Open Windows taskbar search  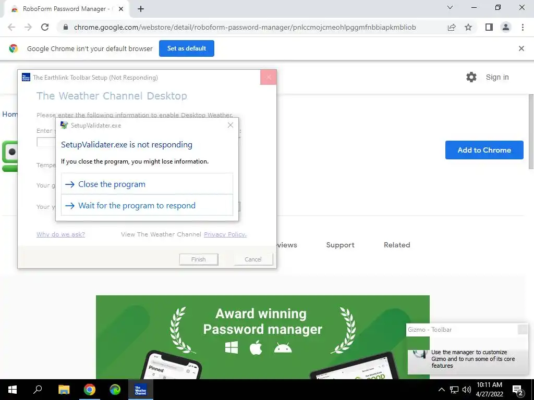tap(38, 390)
